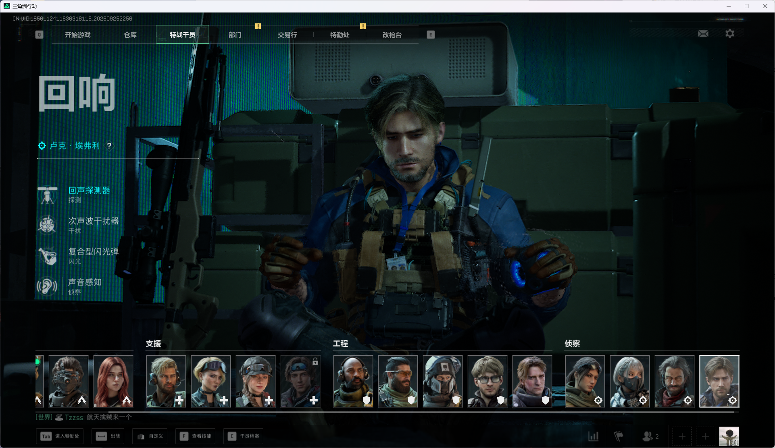
Task: Click the 工程 class heading
Action: click(x=341, y=344)
